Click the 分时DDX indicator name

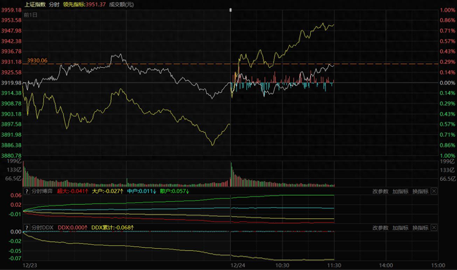tap(42, 228)
